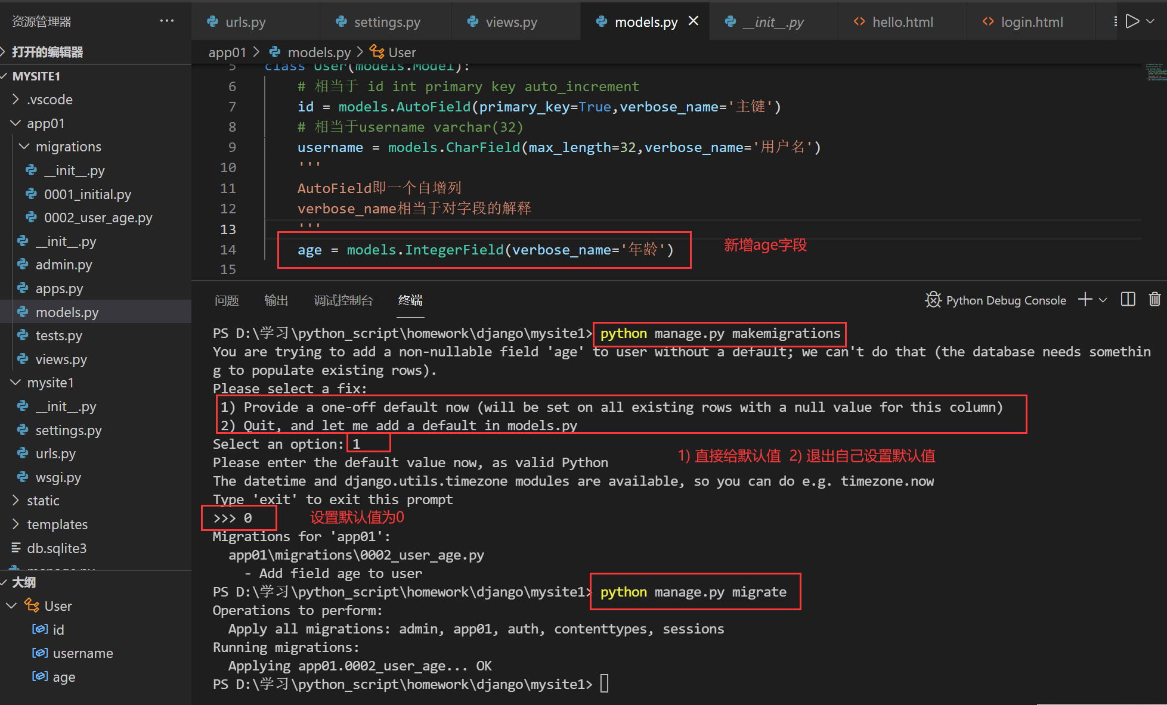Viewport: 1167px width, 705px height.
Task: Open the explorer more actions ellipsis
Action: click(x=167, y=21)
